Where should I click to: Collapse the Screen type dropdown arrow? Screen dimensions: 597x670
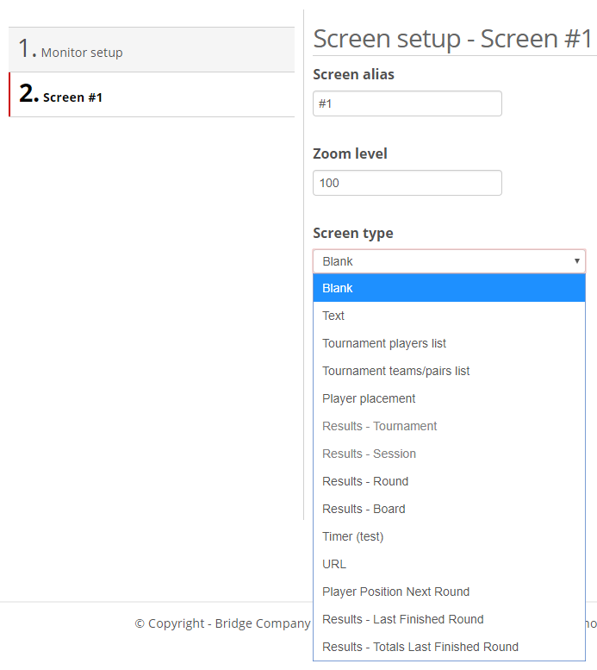pos(576,261)
